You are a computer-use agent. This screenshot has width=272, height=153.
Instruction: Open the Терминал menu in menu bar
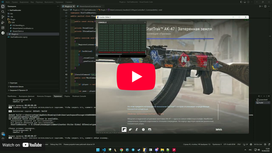tap(59, 2)
